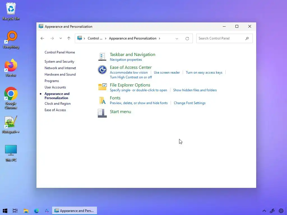Open the Firefox desktop shortcut
287x215 pixels.
pos(11,68)
